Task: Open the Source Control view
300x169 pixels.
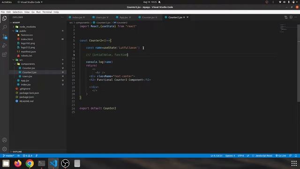Action: pos(4,37)
